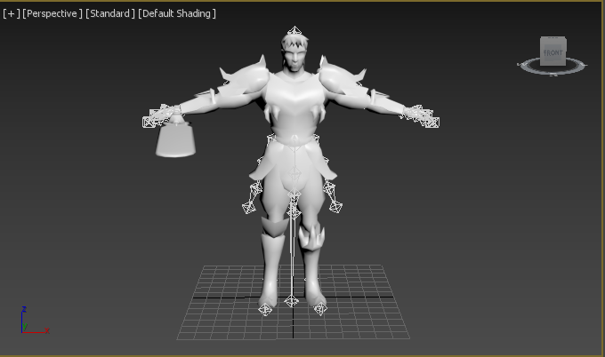The width and height of the screenshot is (605, 357).
Task: Select the character's chest armor mesh
Action: (x=294, y=104)
